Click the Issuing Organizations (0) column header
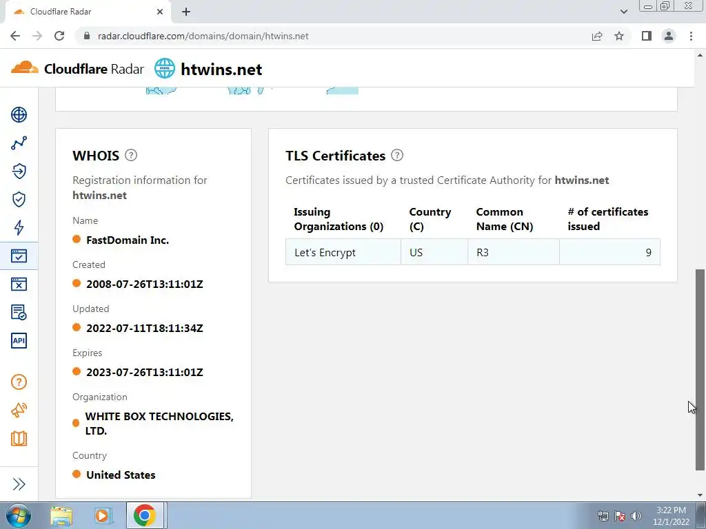The height and width of the screenshot is (529, 706). pyautogui.click(x=339, y=219)
